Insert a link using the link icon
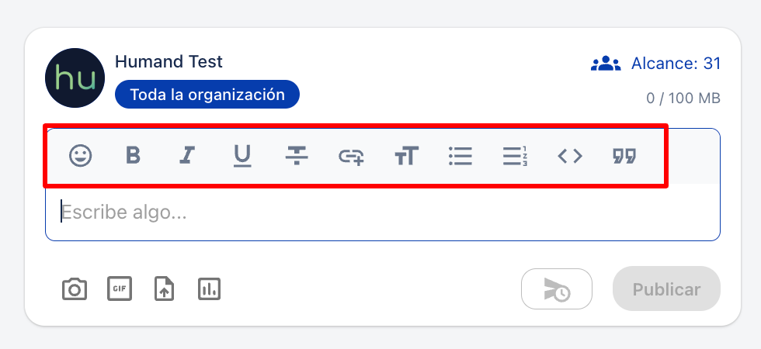The image size is (761, 349). [x=351, y=157]
